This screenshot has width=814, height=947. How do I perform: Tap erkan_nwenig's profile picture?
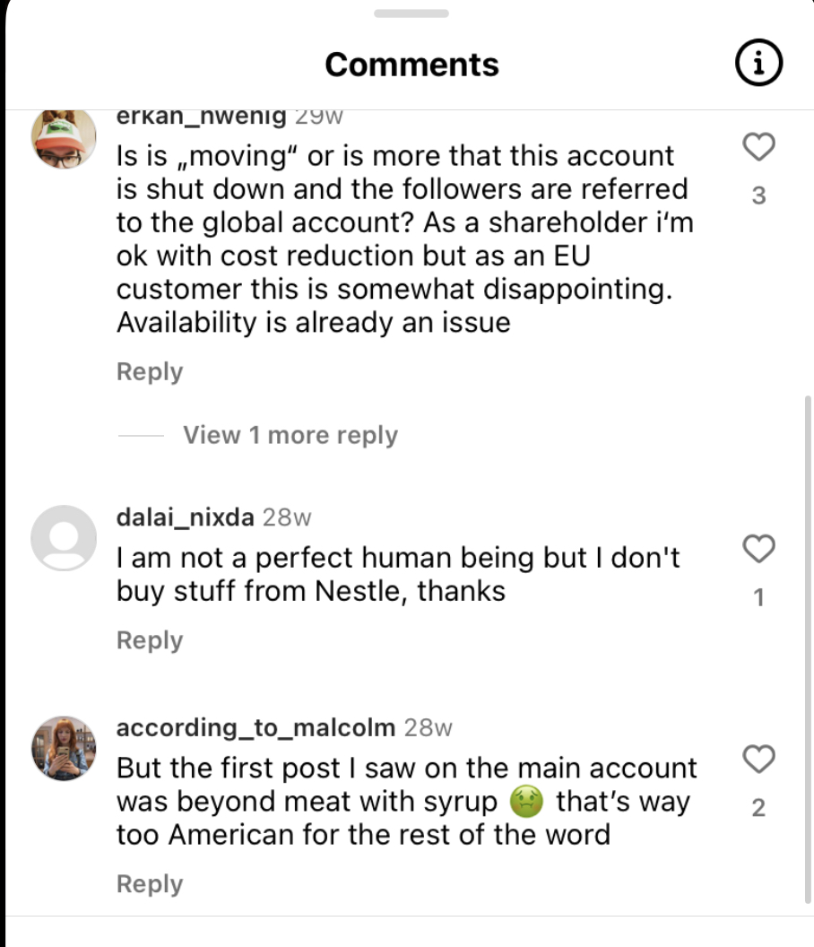pyautogui.click(x=64, y=137)
